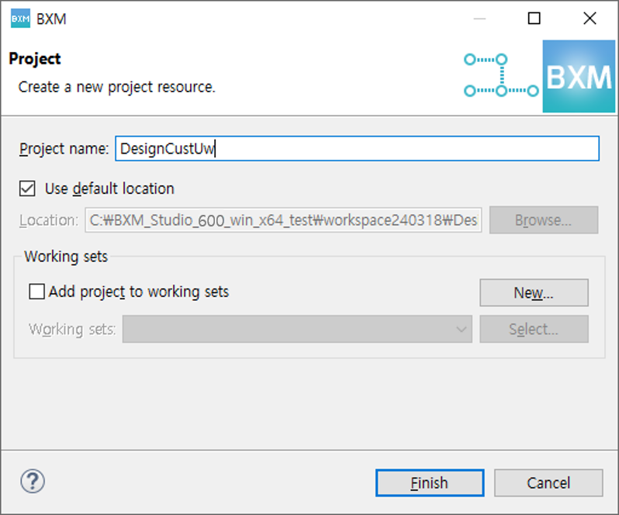Maximize the BXM dialog window

point(534,19)
